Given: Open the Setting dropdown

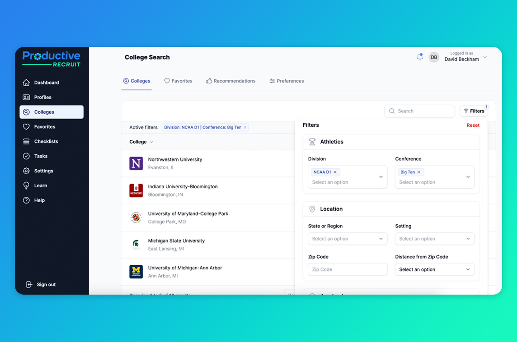Looking at the screenshot, I should [435, 239].
